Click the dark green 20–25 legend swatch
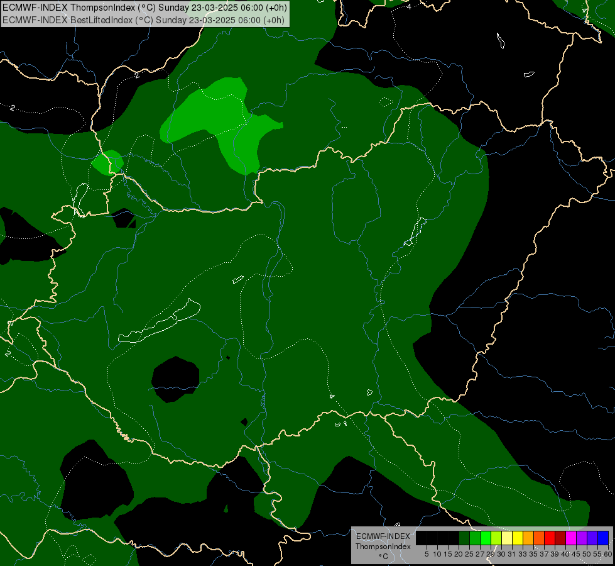Viewport: 615px width, 566px height. [464, 538]
